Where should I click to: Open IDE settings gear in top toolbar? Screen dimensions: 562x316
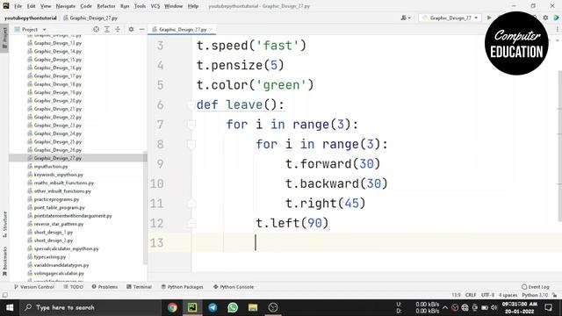point(545,18)
